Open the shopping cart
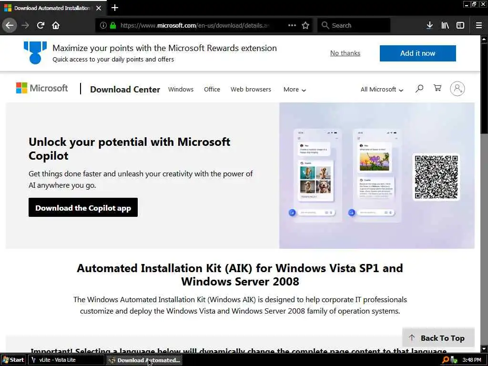This screenshot has width=488, height=366. (x=437, y=88)
